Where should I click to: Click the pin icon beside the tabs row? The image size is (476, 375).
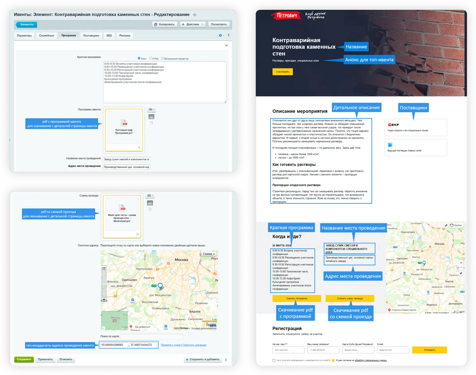click(228, 35)
